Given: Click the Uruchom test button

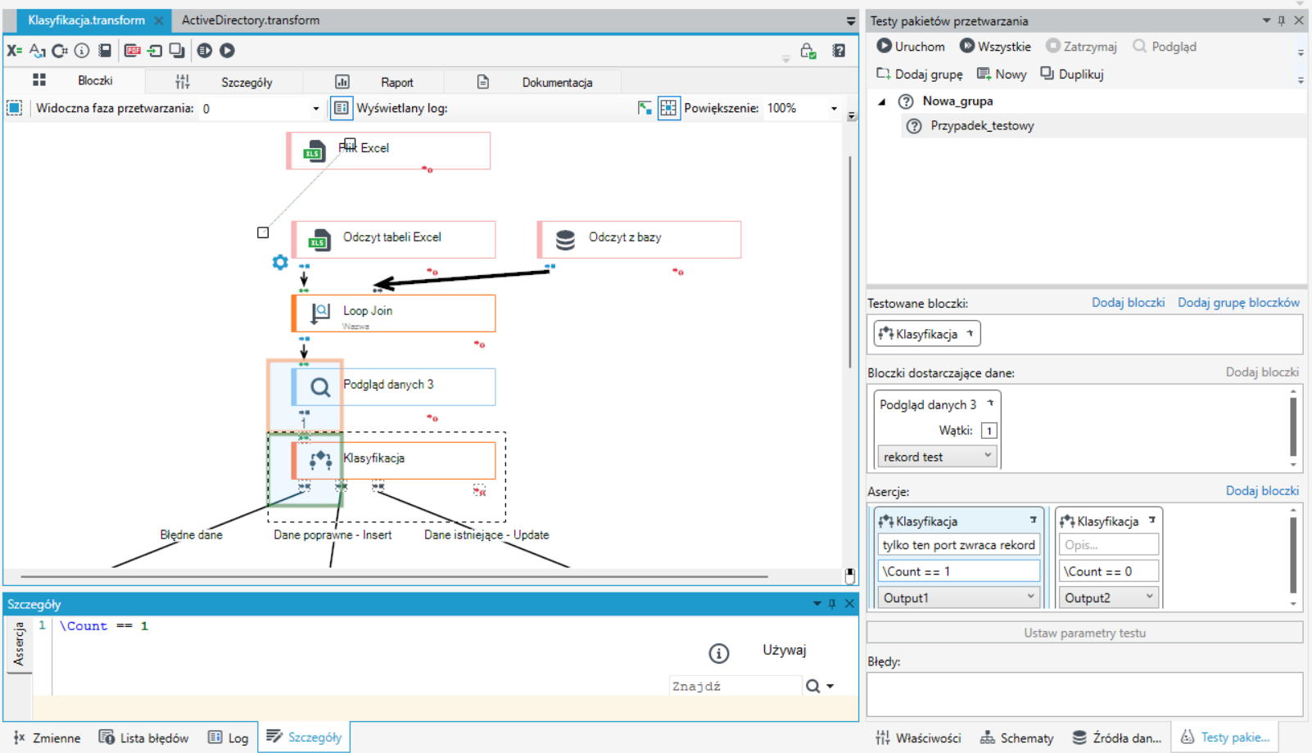Looking at the screenshot, I should (x=911, y=47).
